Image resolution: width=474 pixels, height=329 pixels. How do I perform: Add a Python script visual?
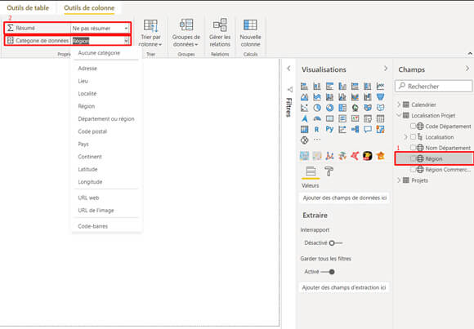329,130
